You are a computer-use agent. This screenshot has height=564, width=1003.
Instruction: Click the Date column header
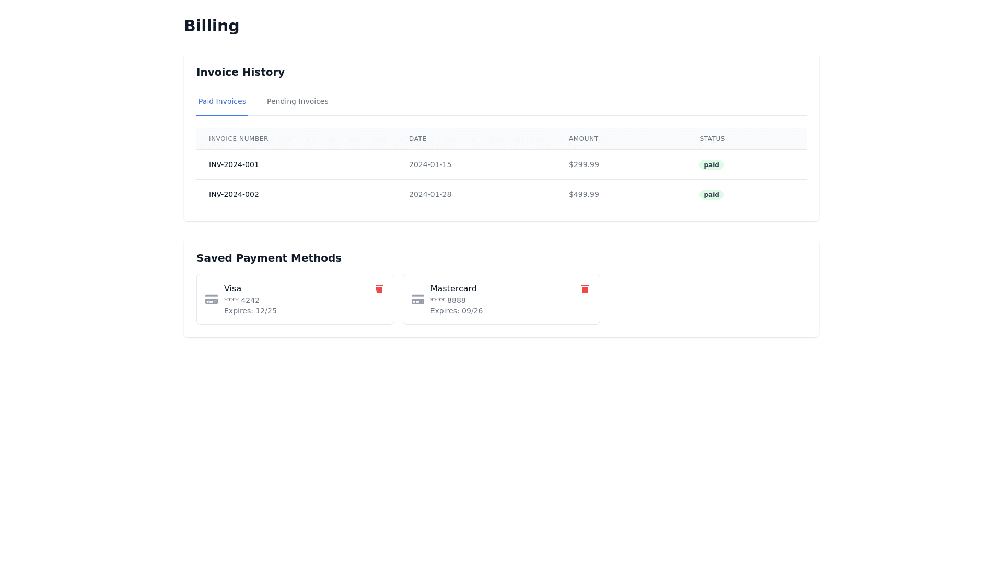pos(417,139)
